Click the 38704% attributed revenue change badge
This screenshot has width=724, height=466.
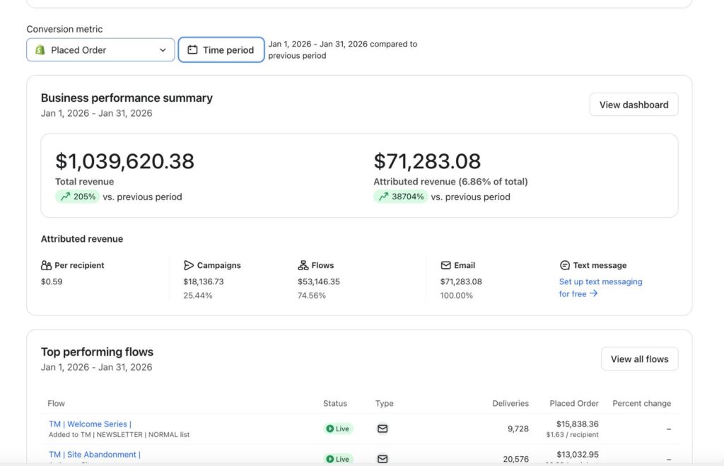point(400,197)
